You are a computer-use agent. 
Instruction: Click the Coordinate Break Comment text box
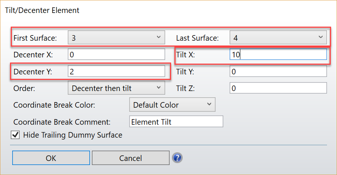[176, 122]
